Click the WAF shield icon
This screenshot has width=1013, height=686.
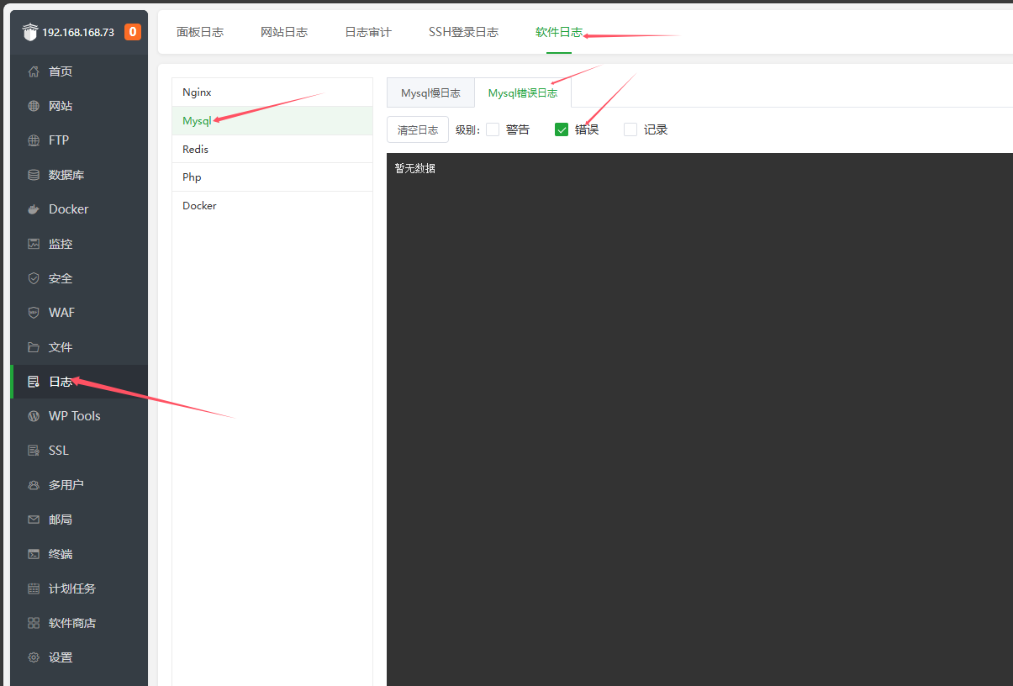34,313
